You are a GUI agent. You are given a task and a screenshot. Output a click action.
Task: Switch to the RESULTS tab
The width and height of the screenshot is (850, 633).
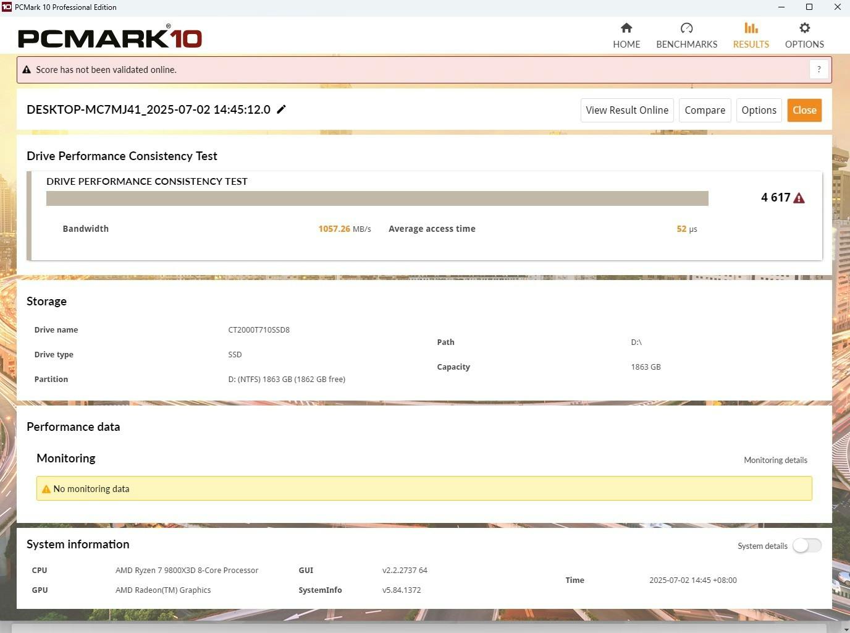pos(751,36)
